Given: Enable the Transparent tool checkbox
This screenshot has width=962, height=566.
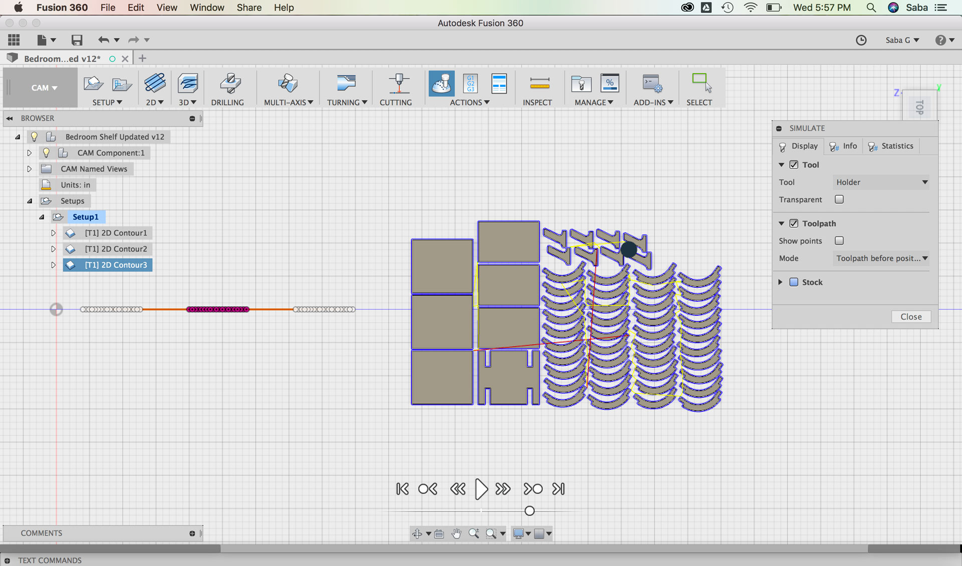Looking at the screenshot, I should tap(839, 200).
